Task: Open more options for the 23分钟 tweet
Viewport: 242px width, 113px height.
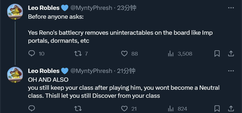Action: pyautogui.click(x=231, y=8)
